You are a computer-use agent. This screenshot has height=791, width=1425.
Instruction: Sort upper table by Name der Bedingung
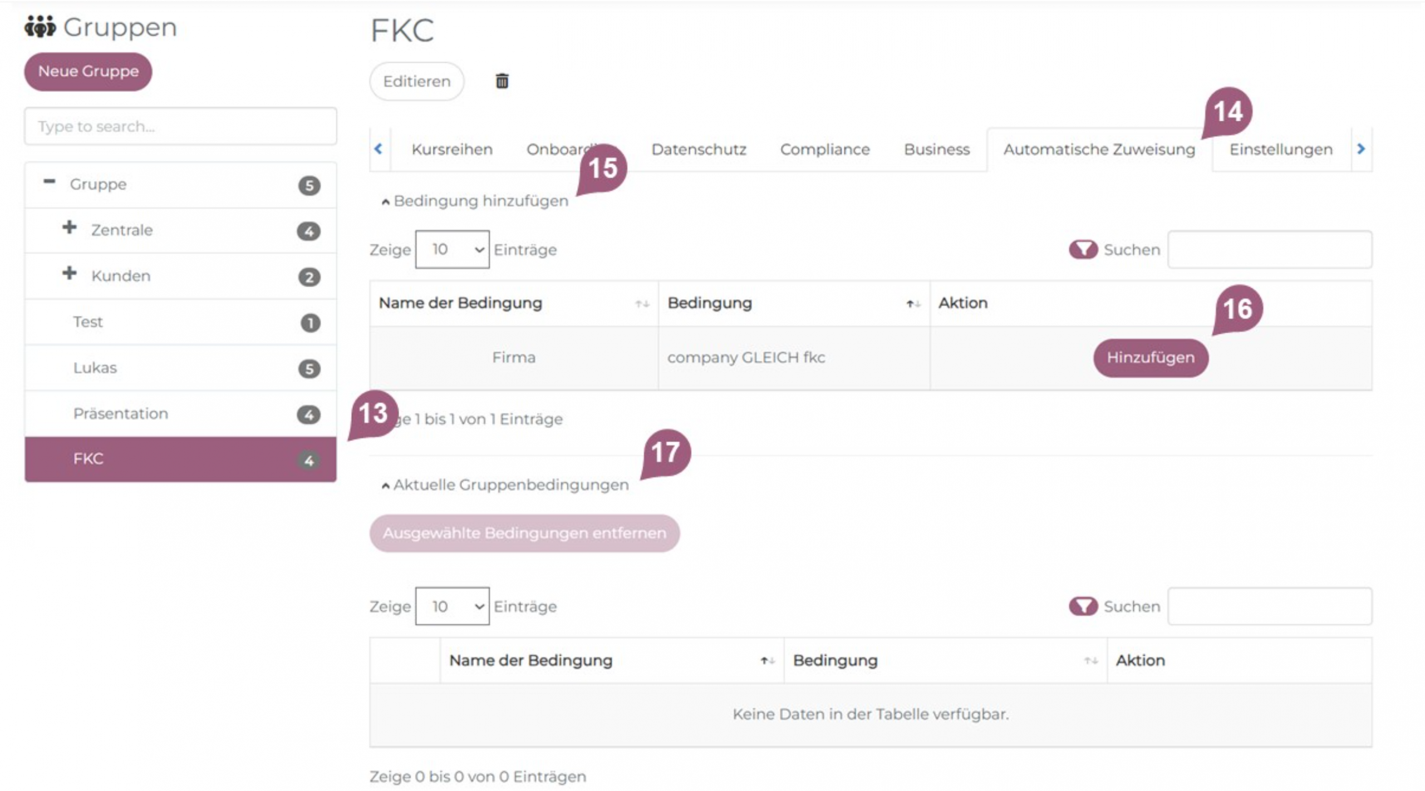tap(642, 304)
